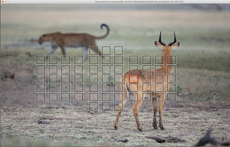The width and height of the screenshot is (230, 147).
Task: Click the title bar showing the CR2 file path
Action: 139,2
